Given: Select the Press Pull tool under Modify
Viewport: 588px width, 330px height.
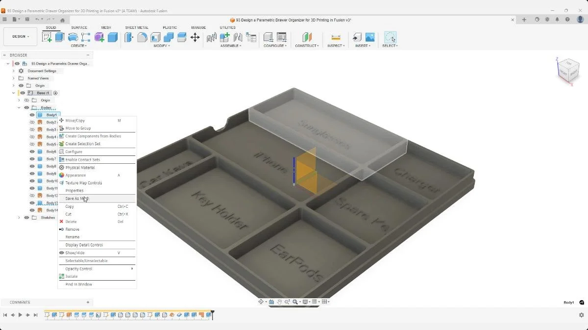Looking at the screenshot, I should pos(129,37).
